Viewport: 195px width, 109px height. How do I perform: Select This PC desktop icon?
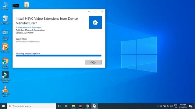5,6
